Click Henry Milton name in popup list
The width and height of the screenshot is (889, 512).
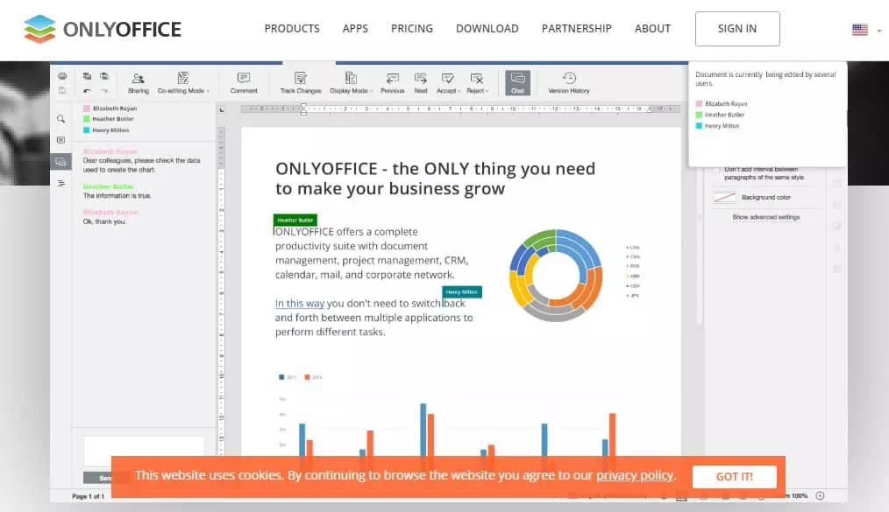coord(722,126)
